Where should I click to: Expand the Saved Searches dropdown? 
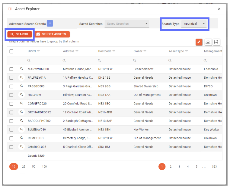click(x=127, y=24)
